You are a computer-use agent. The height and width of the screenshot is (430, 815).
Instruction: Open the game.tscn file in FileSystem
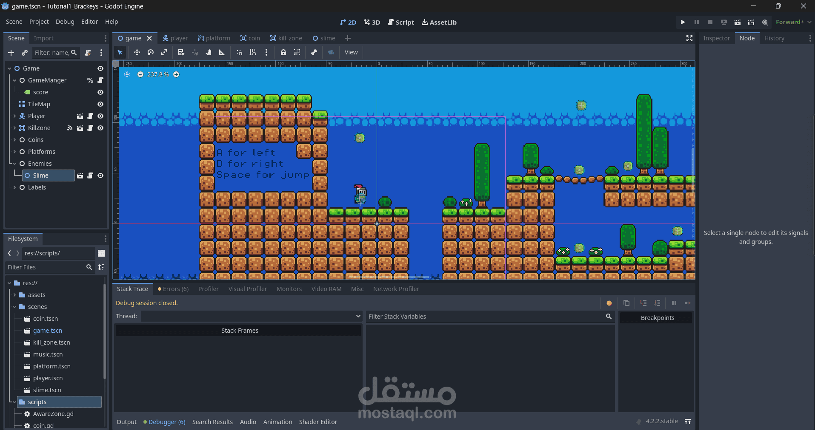(x=47, y=330)
